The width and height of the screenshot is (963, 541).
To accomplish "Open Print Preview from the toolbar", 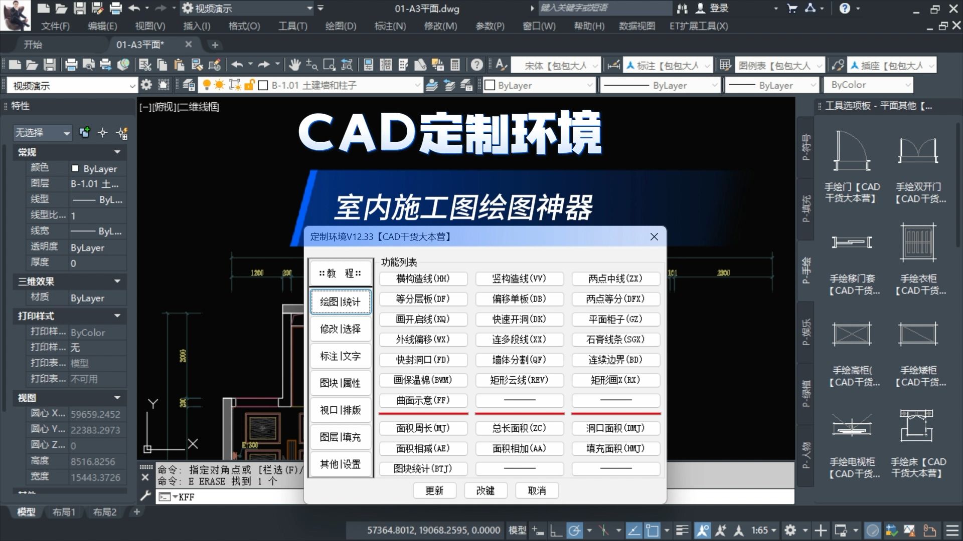I will (89, 65).
